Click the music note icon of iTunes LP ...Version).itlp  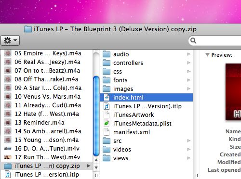107,106
